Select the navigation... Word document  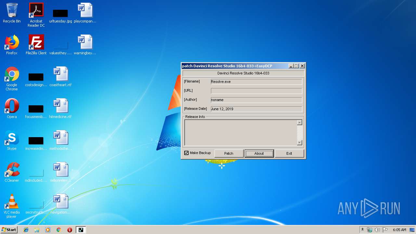[x=60, y=204]
